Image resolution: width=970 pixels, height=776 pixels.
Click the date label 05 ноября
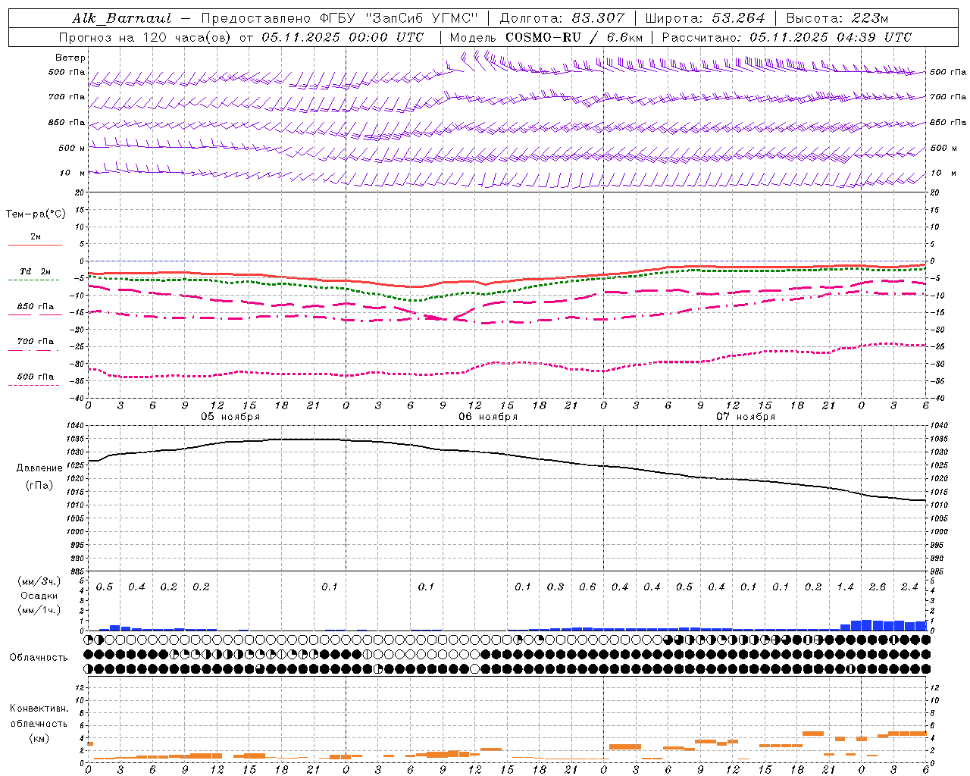tap(230, 416)
